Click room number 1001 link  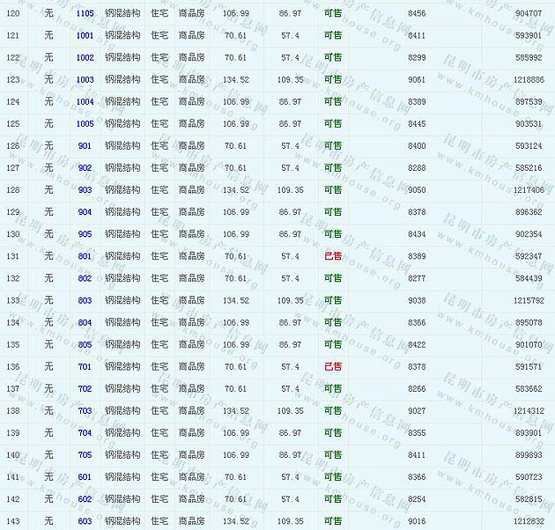(85, 36)
